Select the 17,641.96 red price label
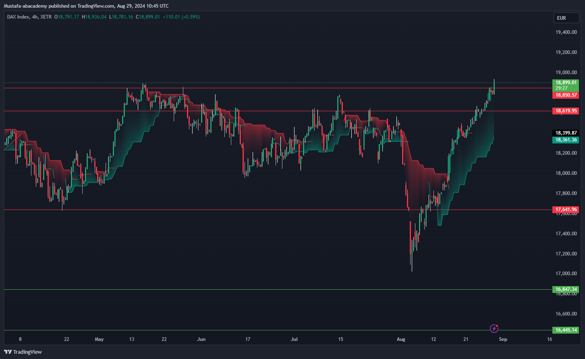Viewport: 585px width, 359px height. pyautogui.click(x=566, y=210)
